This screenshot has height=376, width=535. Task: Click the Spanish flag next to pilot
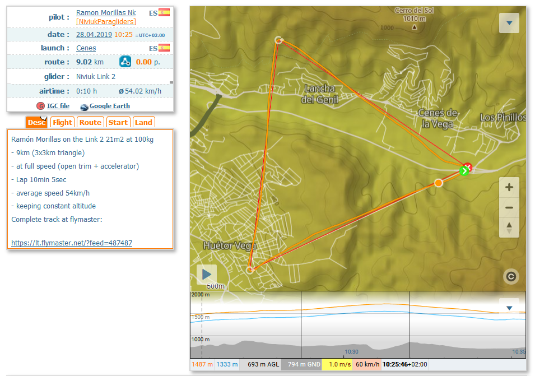coord(164,12)
